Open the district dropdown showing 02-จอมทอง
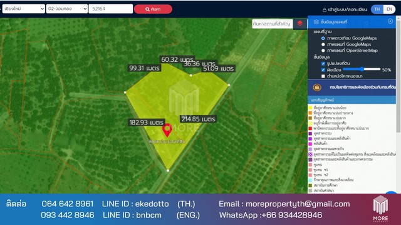401x225 pixels. point(67,9)
